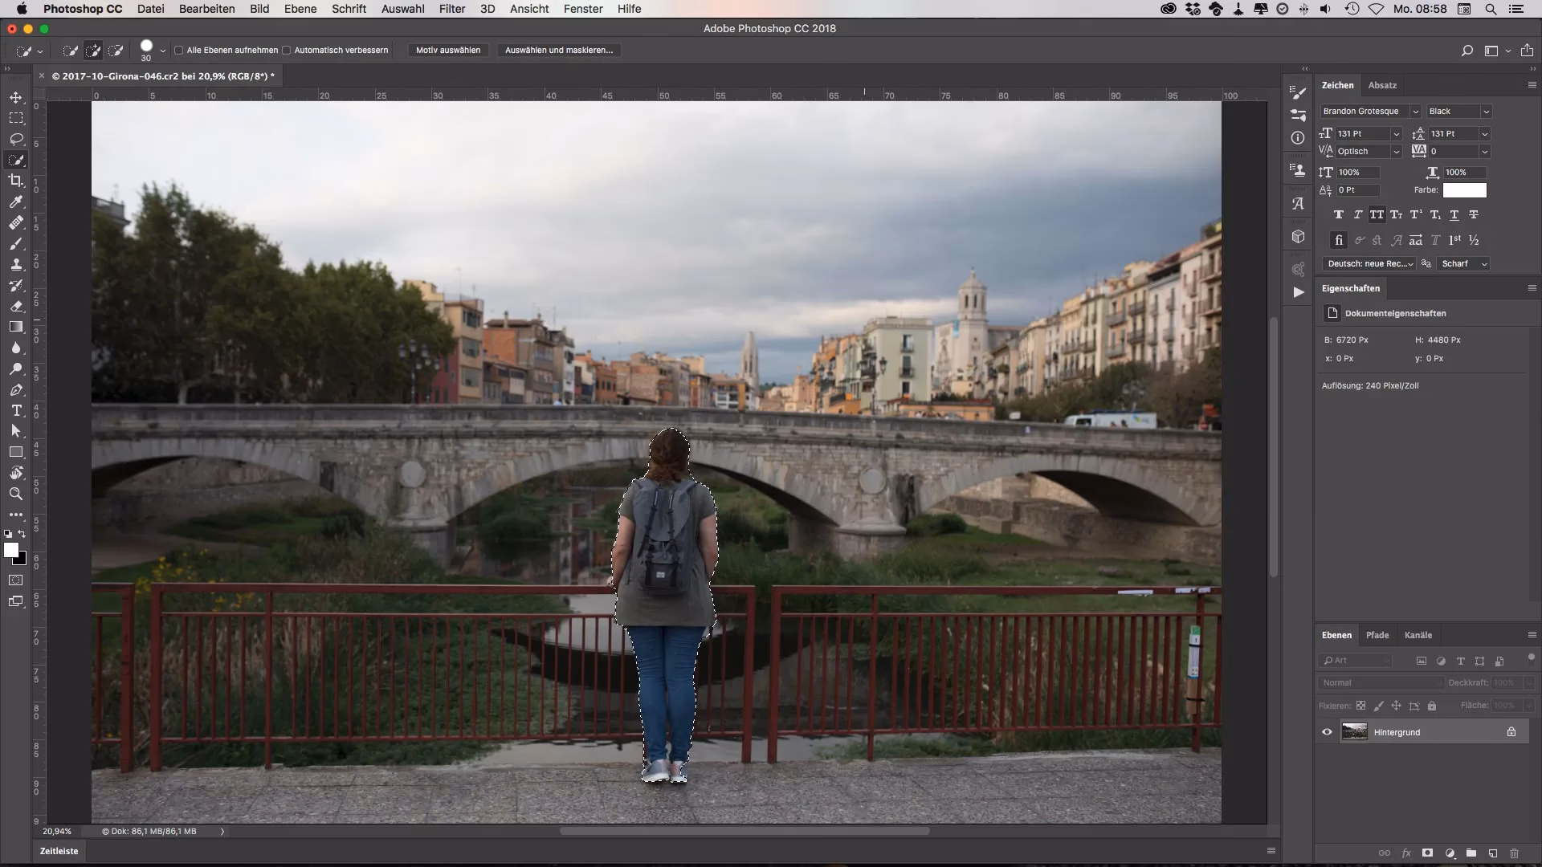Select the Type tool
The width and height of the screenshot is (1542, 867).
[16, 411]
